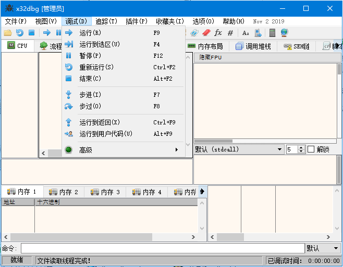Click the 就绪 status label
This screenshot has height=267, width=343.
pyautogui.click(x=17, y=260)
